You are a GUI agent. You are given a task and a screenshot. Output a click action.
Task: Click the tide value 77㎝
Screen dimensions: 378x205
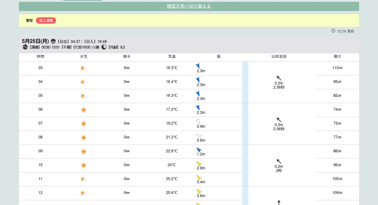(x=337, y=137)
